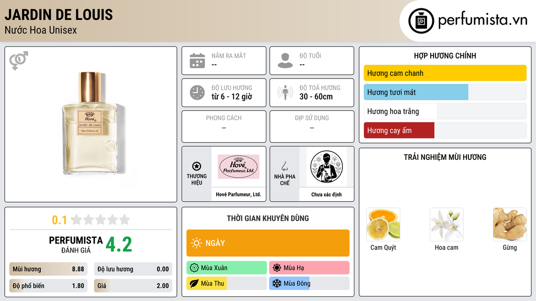The height and width of the screenshot is (301, 536).
Task: Click the flower icon beside Mùa Xuân
Action: coord(194,268)
